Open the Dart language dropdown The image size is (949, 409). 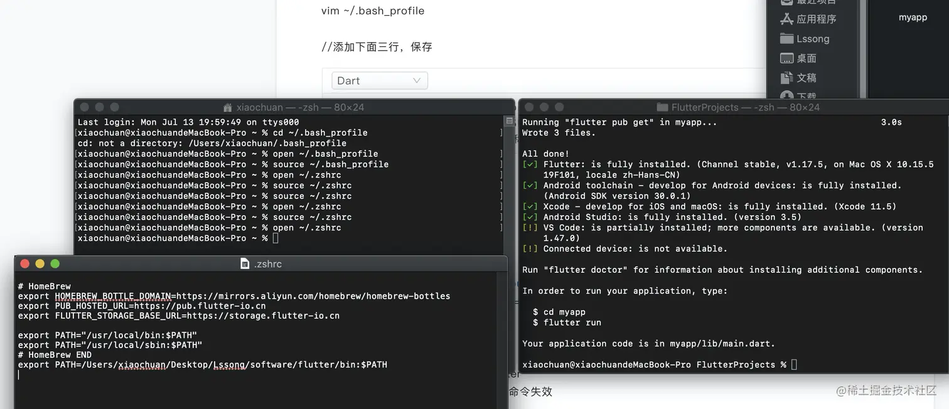coord(380,80)
